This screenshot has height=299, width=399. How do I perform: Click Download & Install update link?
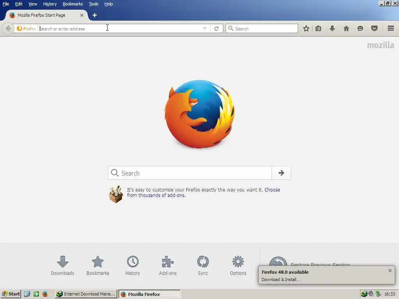[281, 280]
